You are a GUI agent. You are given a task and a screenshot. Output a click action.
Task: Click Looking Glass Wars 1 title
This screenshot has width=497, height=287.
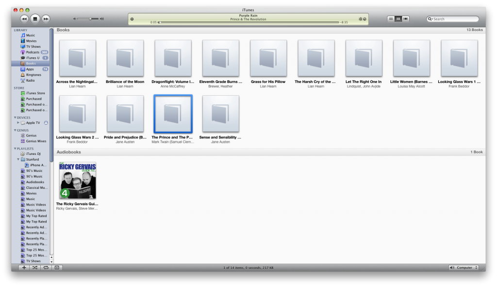459,82
